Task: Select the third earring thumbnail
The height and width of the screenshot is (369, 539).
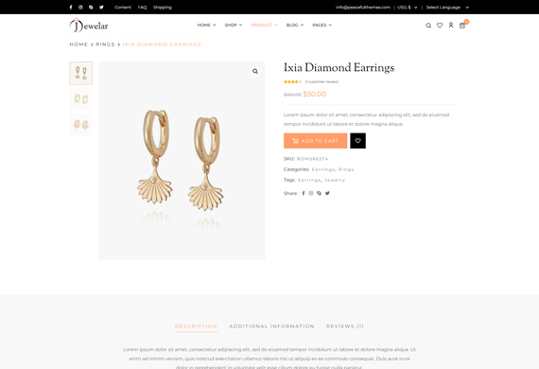Action: point(81,125)
